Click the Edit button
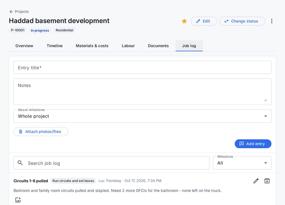The height and width of the screenshot is (205, 285). click(204, 21)
